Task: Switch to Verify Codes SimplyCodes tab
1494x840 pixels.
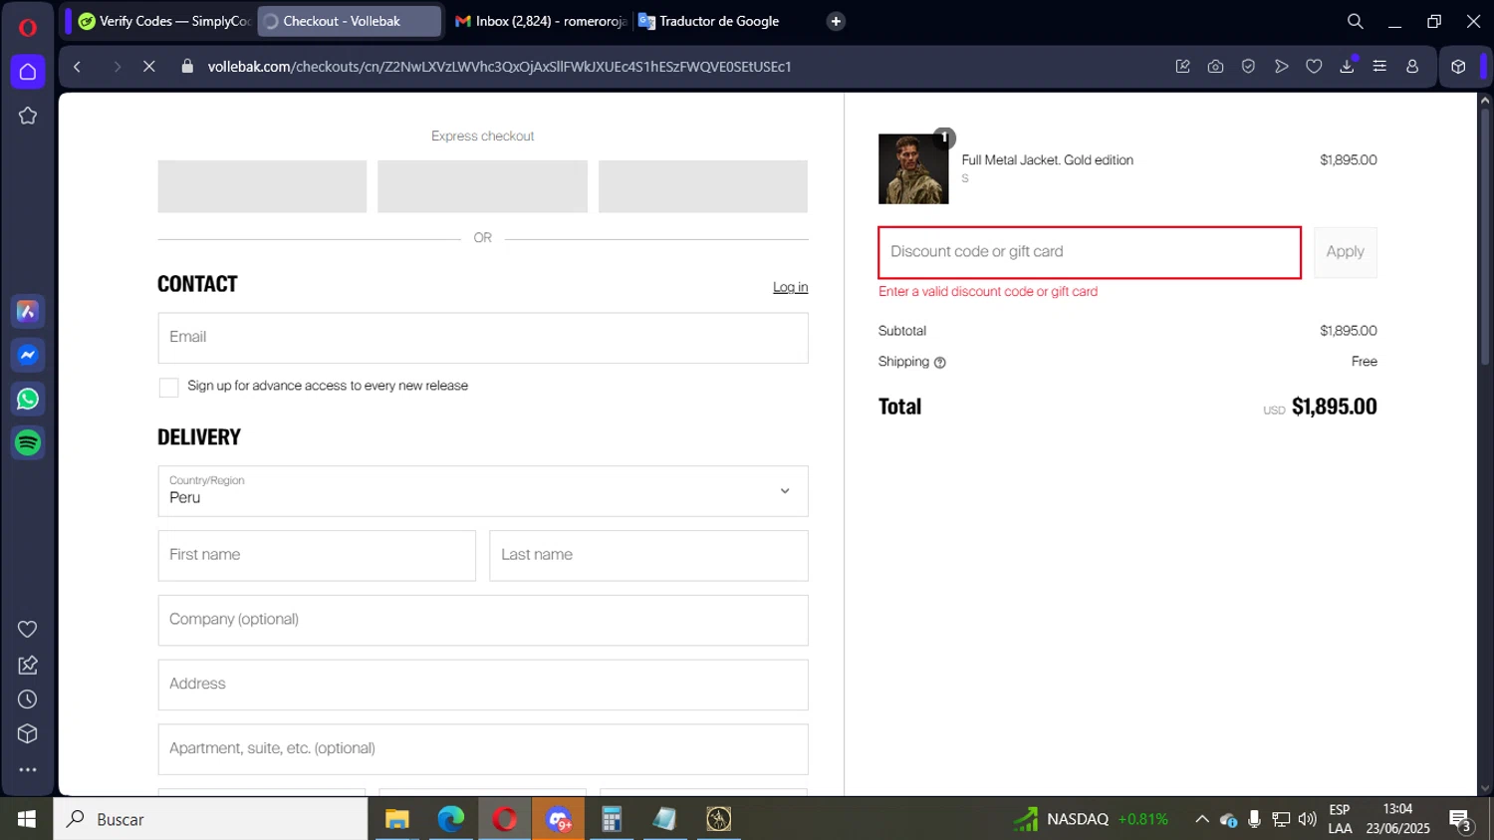Action: coord(164,21)
